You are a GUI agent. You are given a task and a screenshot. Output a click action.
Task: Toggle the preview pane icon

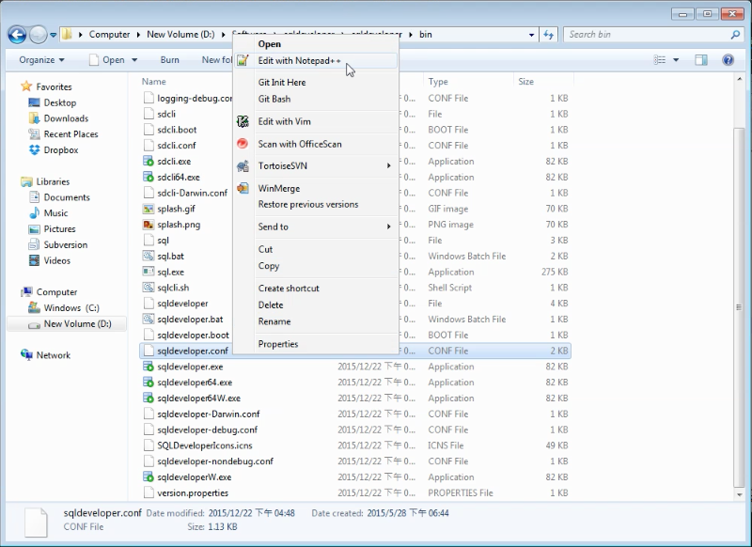(701, 60)
